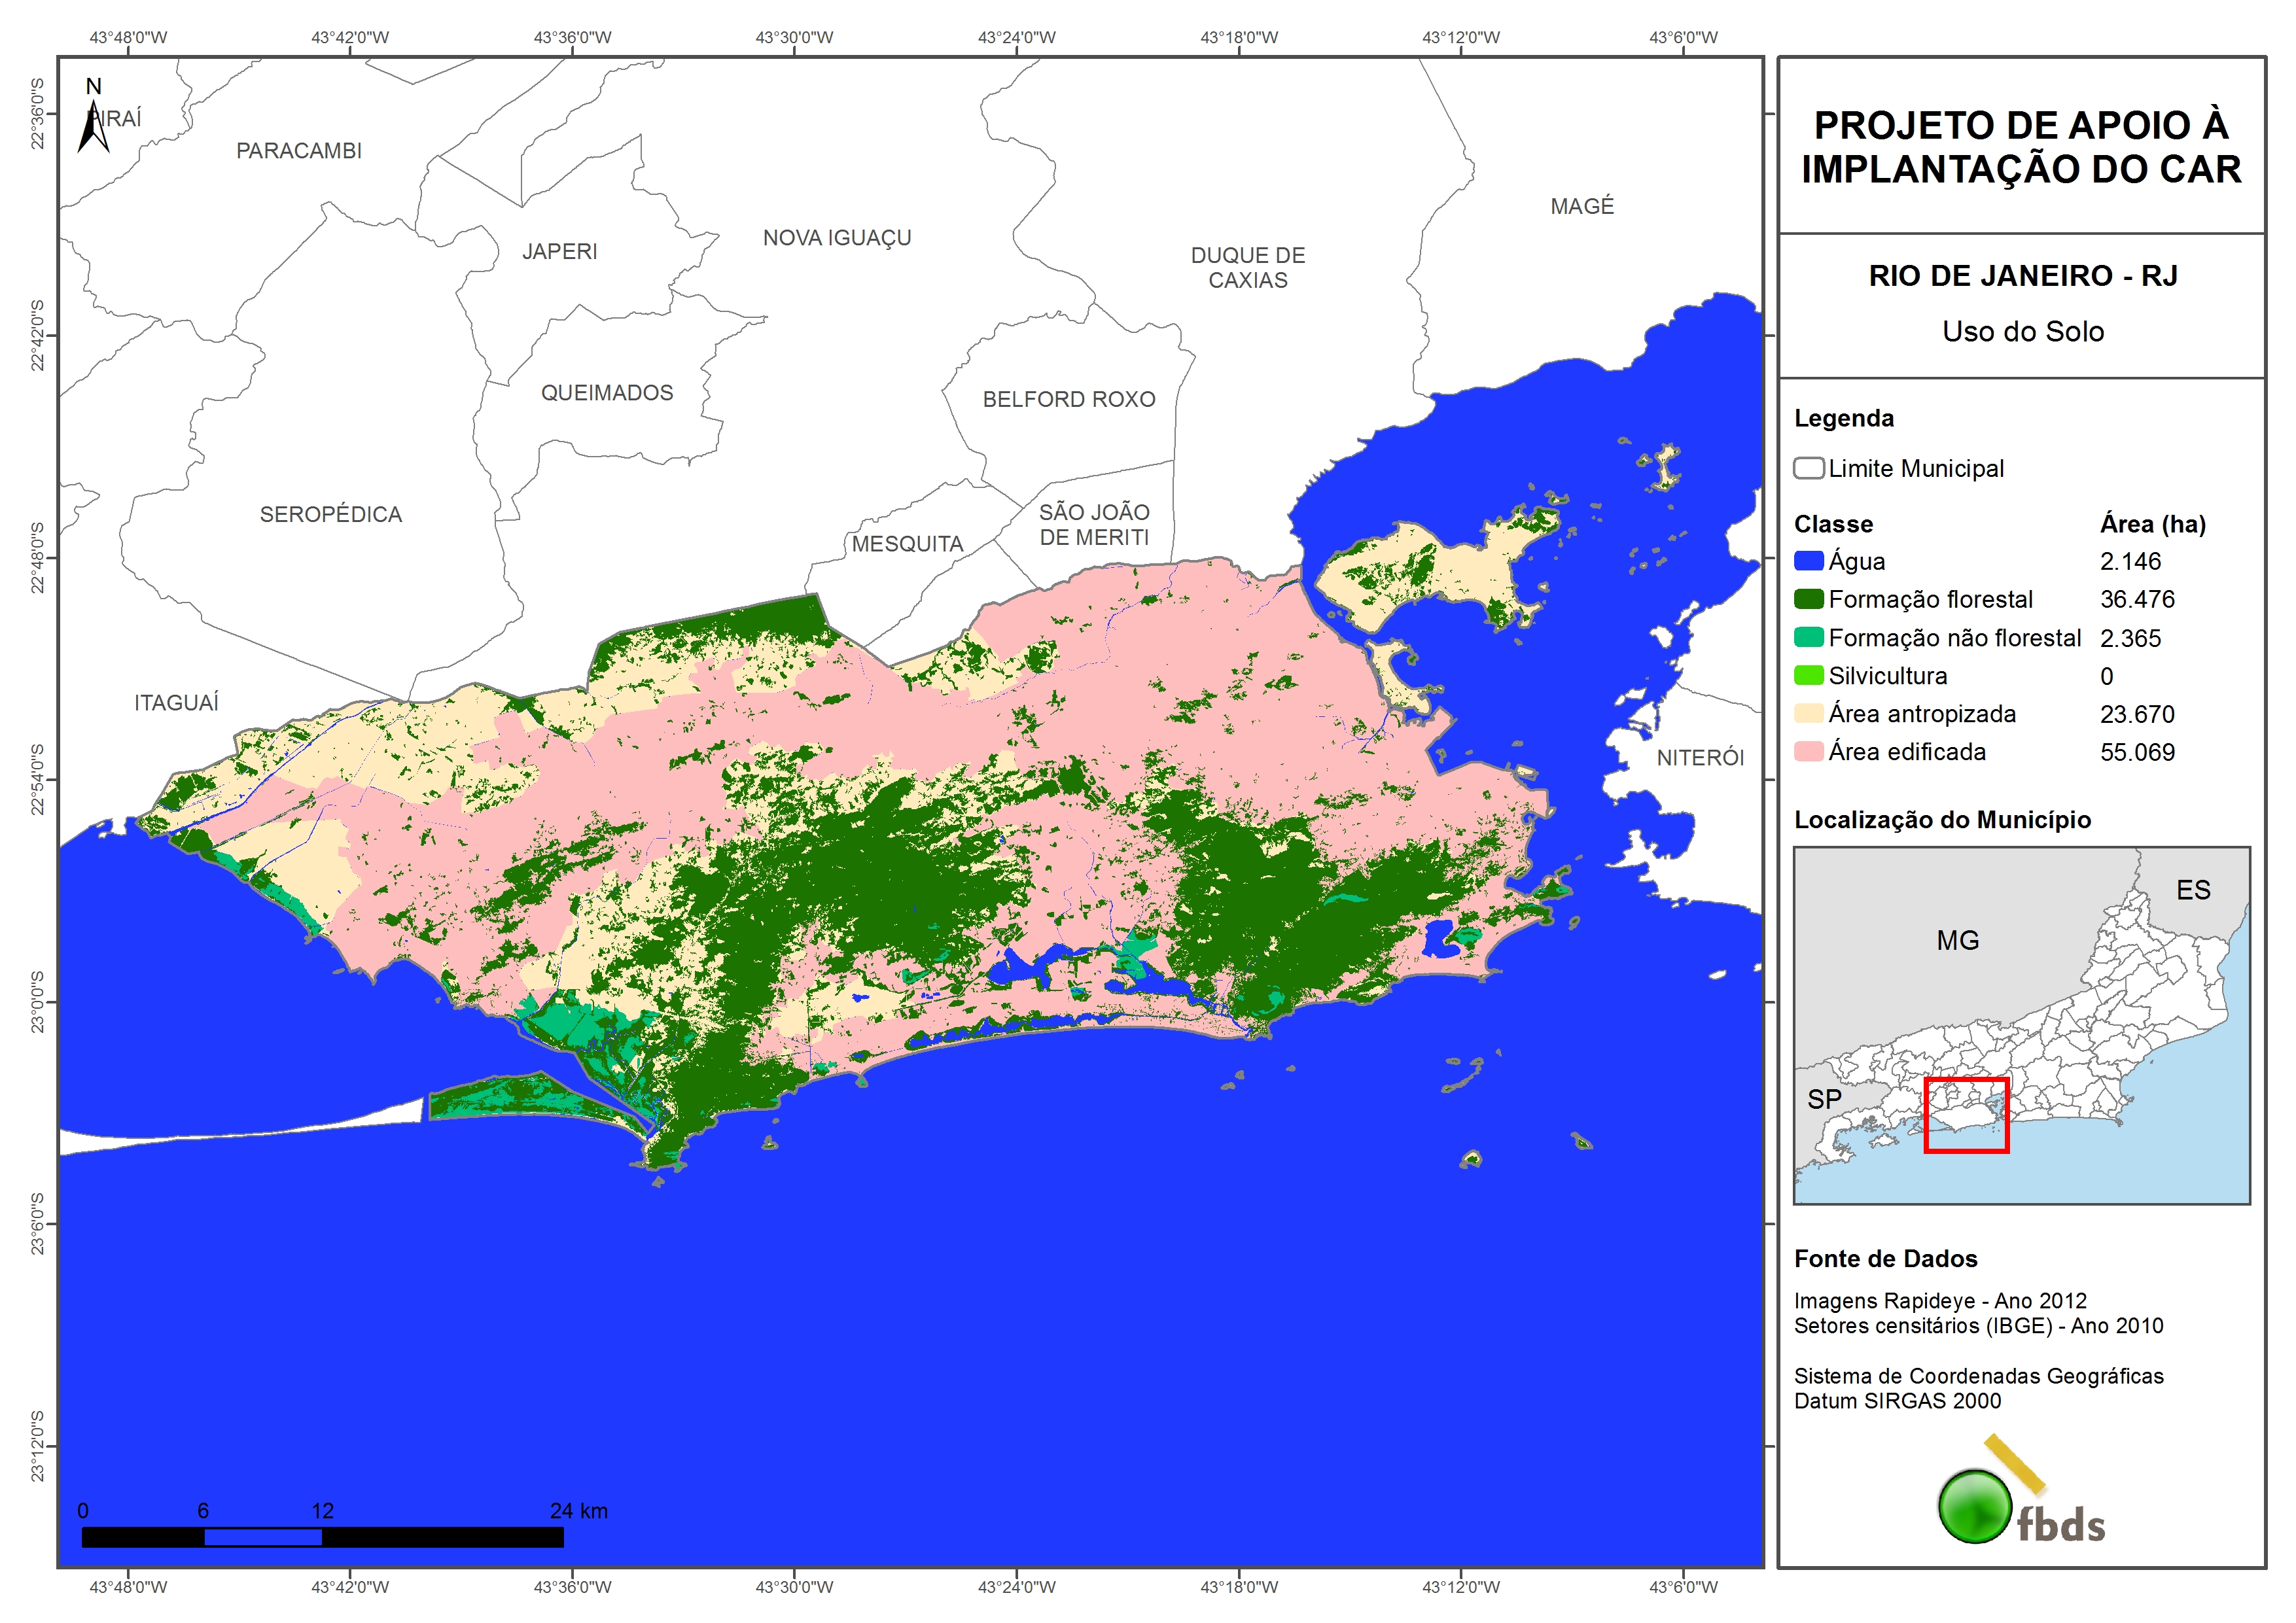
Task: Click the Área antropizada beige swatch
Action: [x=1808, y=713]
